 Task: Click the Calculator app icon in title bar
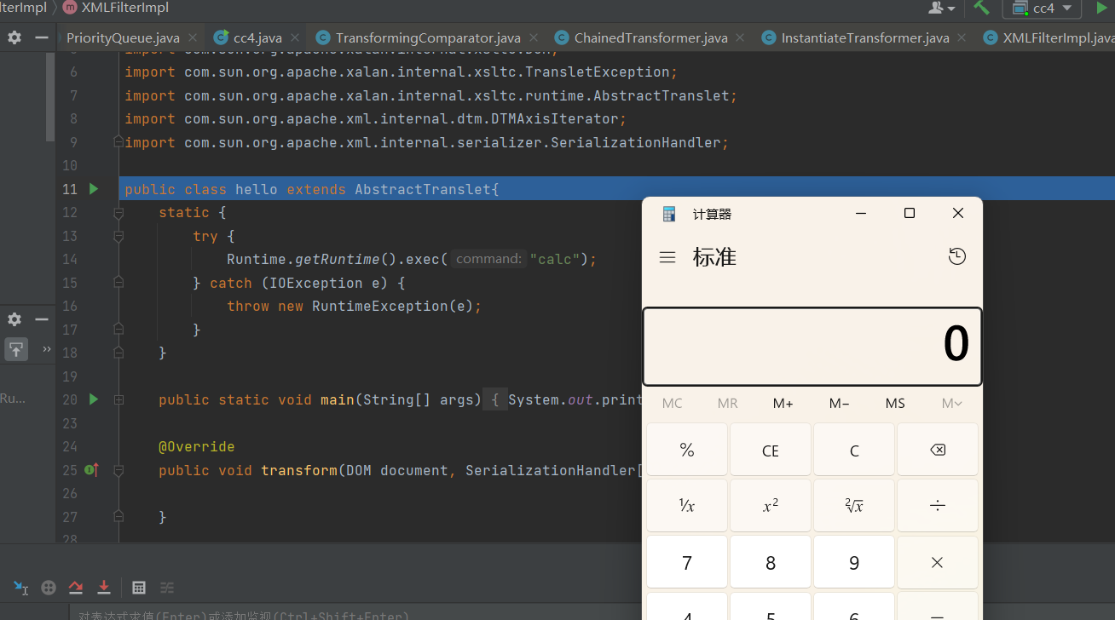pos(669,214)
